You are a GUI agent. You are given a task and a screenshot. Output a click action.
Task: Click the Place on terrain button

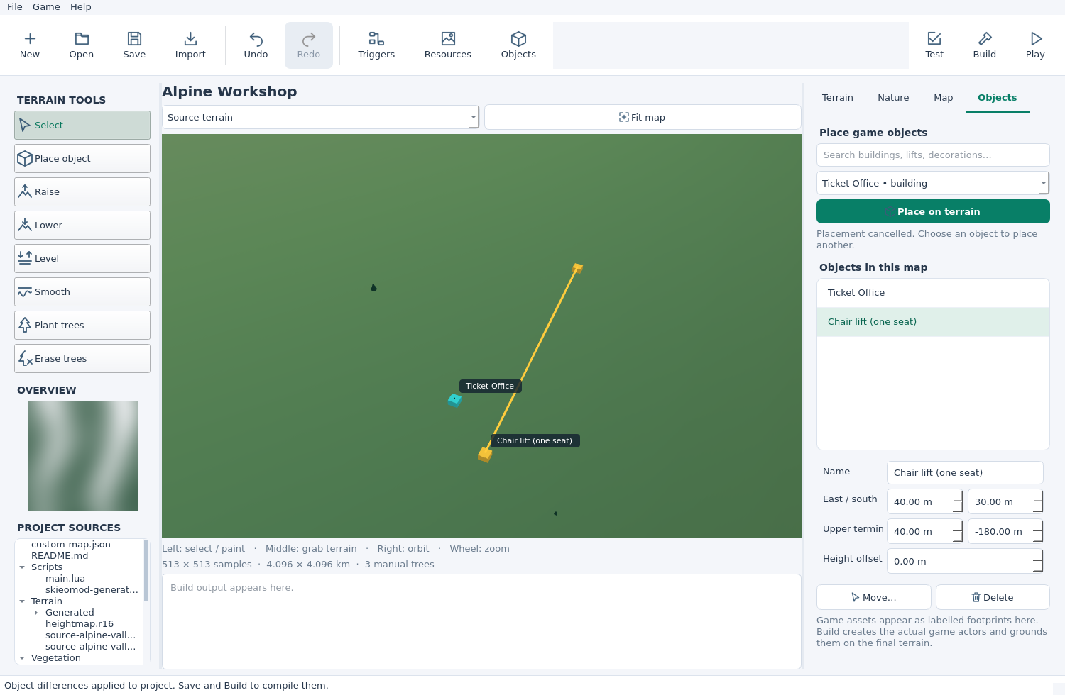click(933, 211)
